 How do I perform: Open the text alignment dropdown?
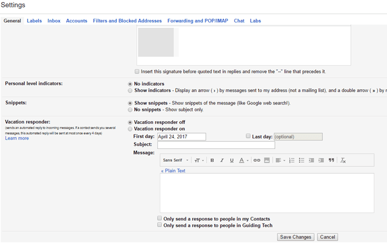280,161
